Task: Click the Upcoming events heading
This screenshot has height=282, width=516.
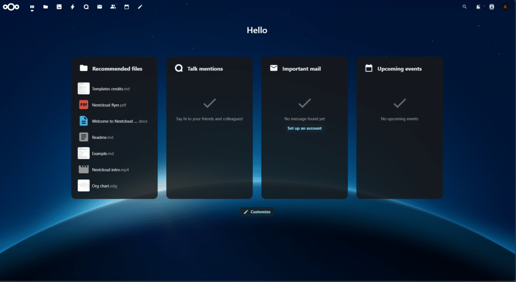Action: (400, 68)
